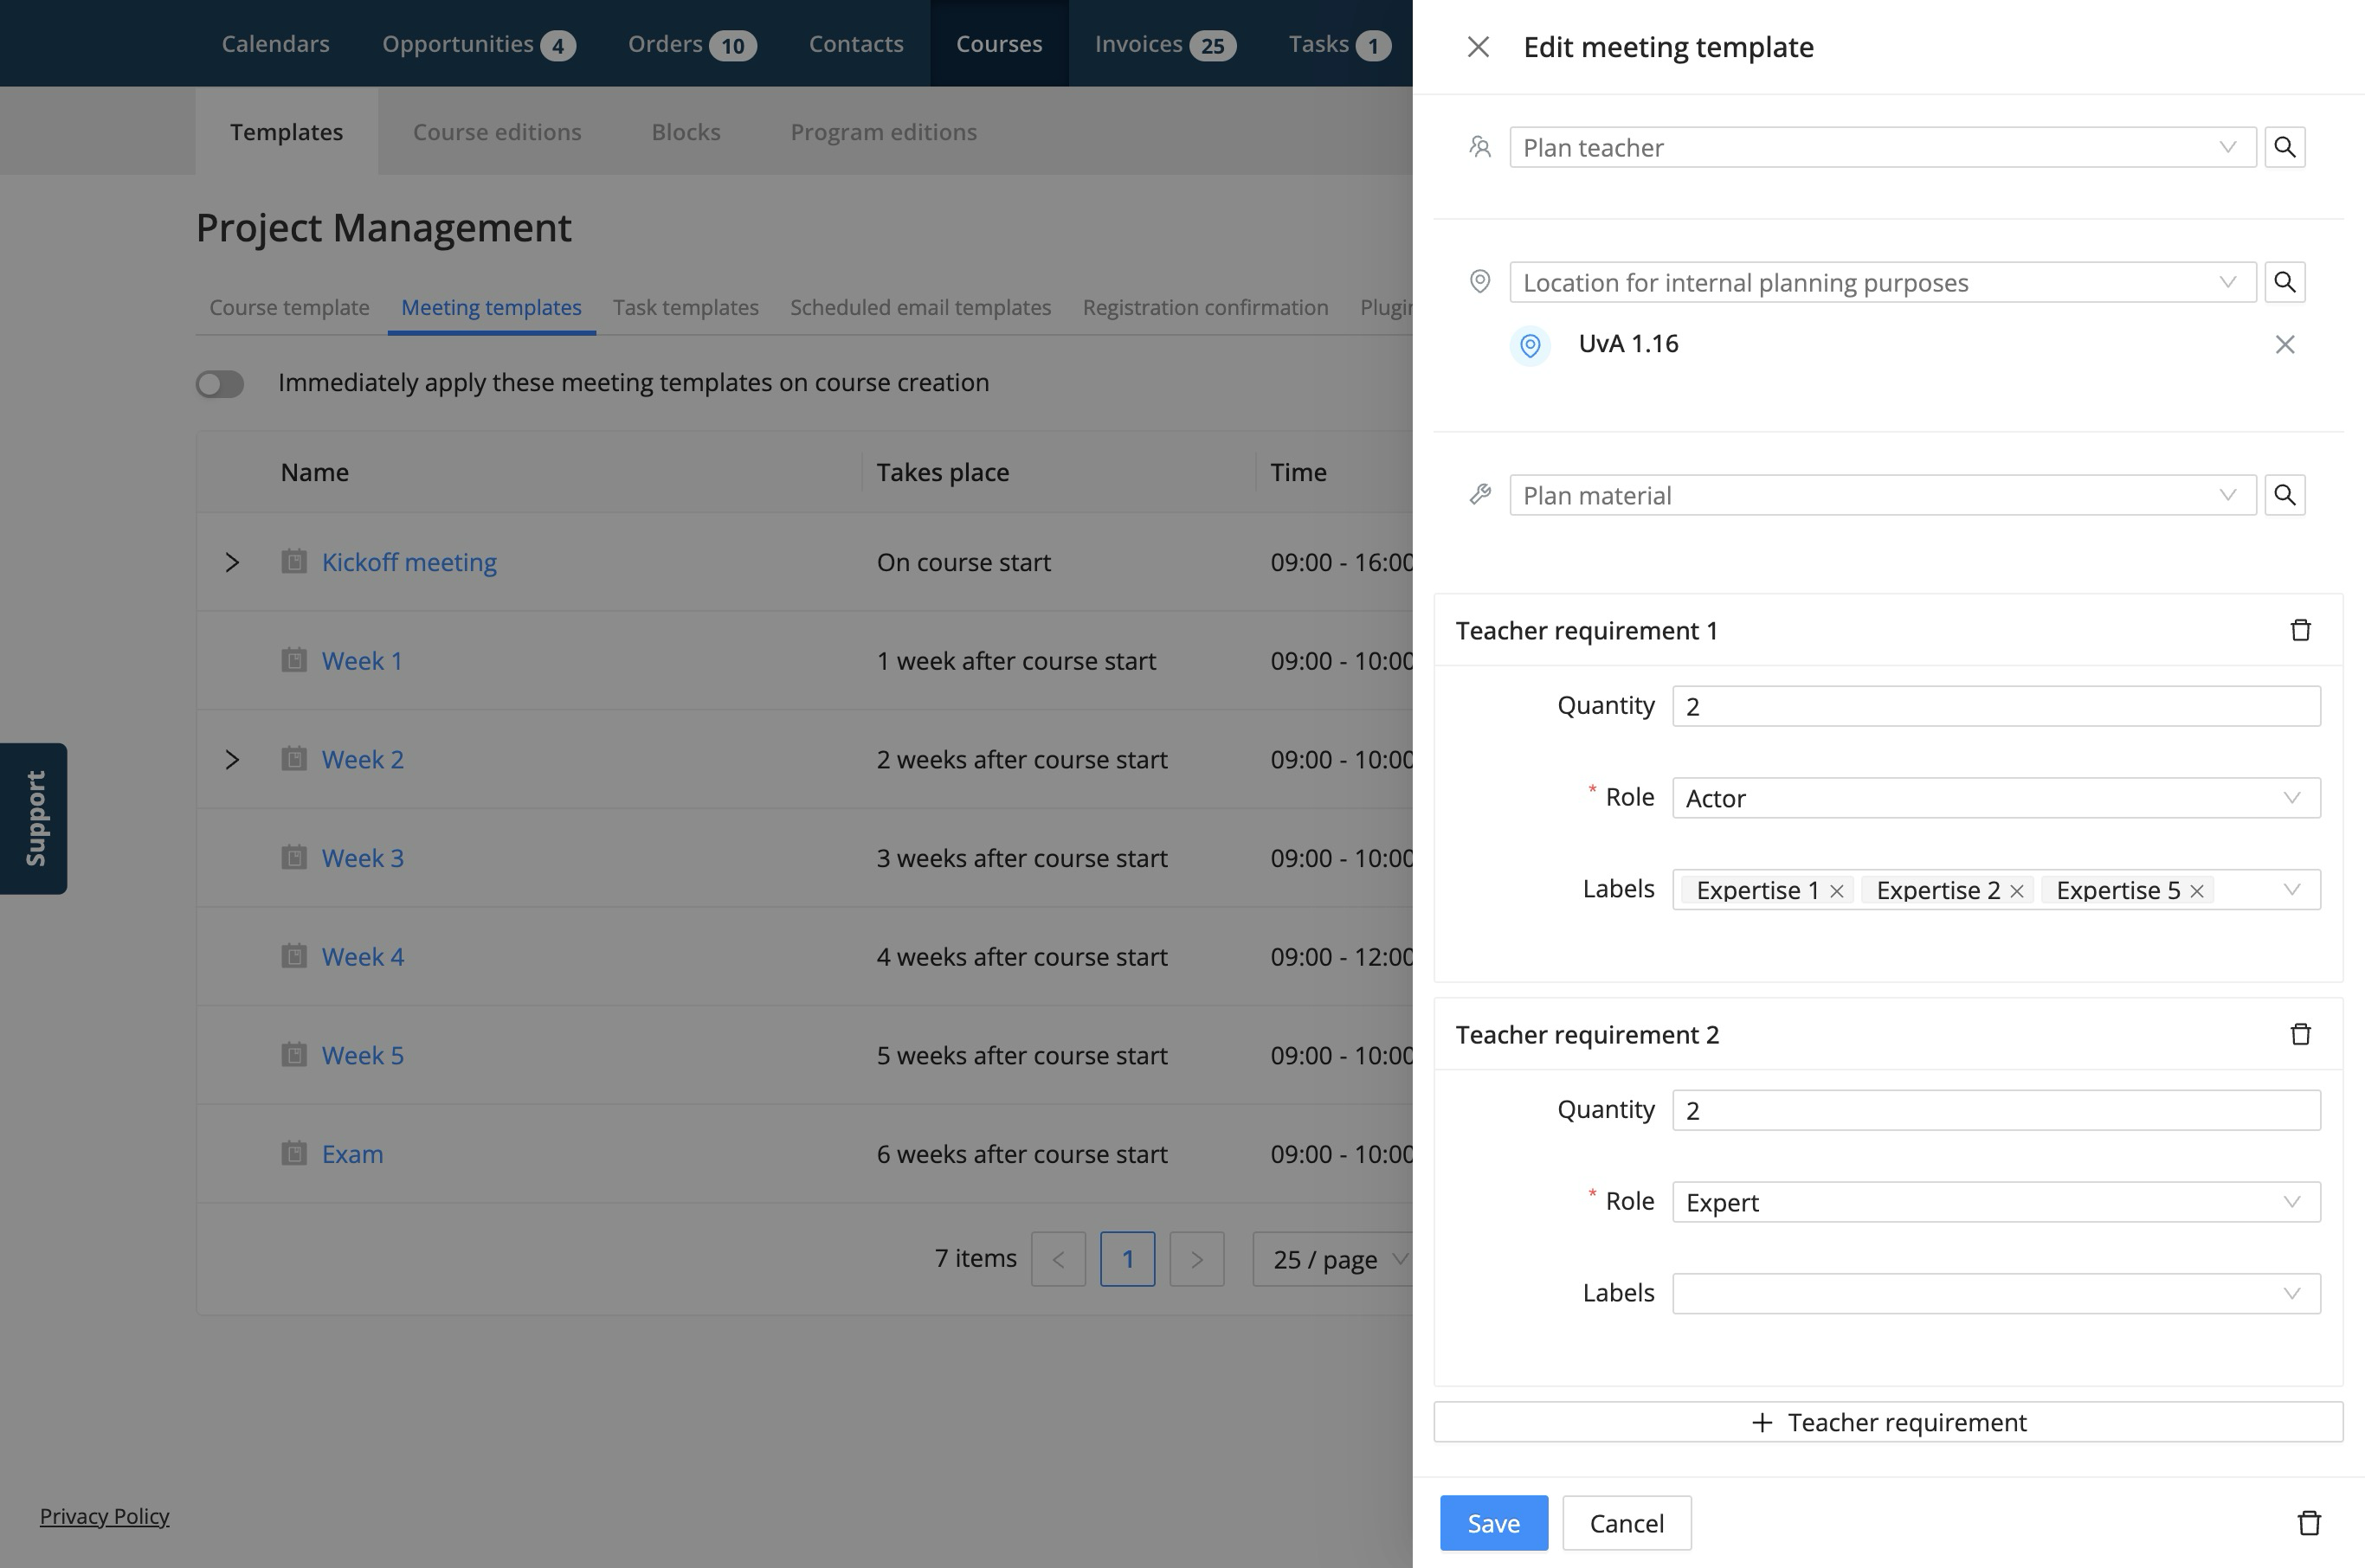Focus Quantity field in Teacher requirement 2

point(1996,1110)
